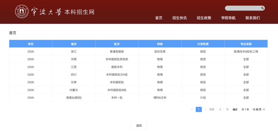Click the 江西 province cell
The height and width of the screenshot is (131, 278).
74,67
